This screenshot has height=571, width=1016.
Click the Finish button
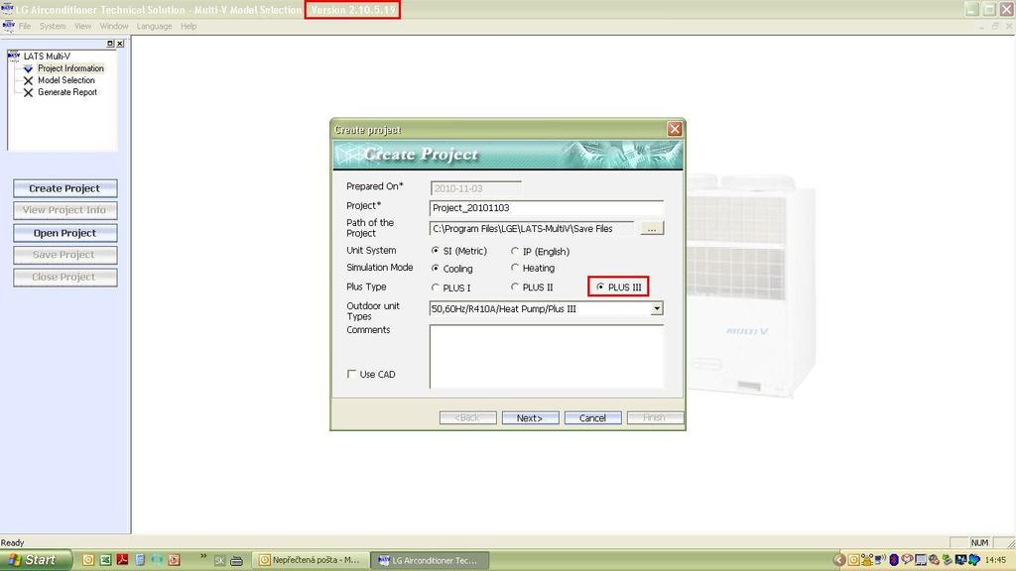(655, 418)
